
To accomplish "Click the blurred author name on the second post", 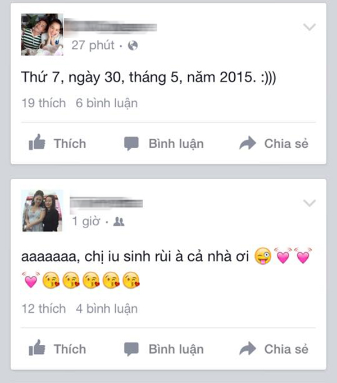I will tap(106, 203).
